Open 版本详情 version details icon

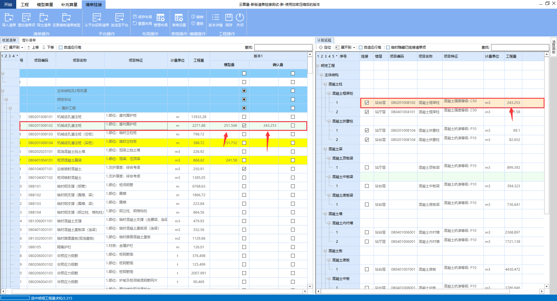216,17
